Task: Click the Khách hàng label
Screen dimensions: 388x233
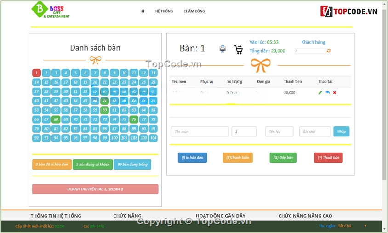Action: [x=313, y=42]
